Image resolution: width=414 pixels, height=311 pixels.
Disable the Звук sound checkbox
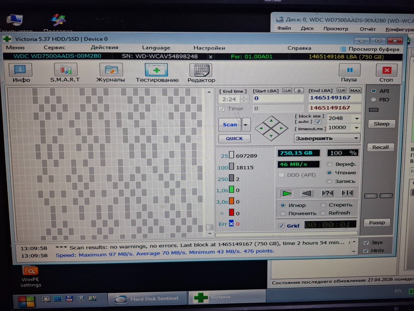tap(366, 242)
